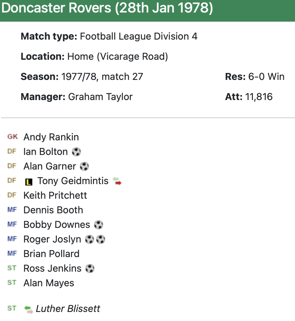Click the yellow card icon before Tony Geidmintis
The height and width of the screenshot is (321, 295).
pyautogui.click(x=29, y=181)
